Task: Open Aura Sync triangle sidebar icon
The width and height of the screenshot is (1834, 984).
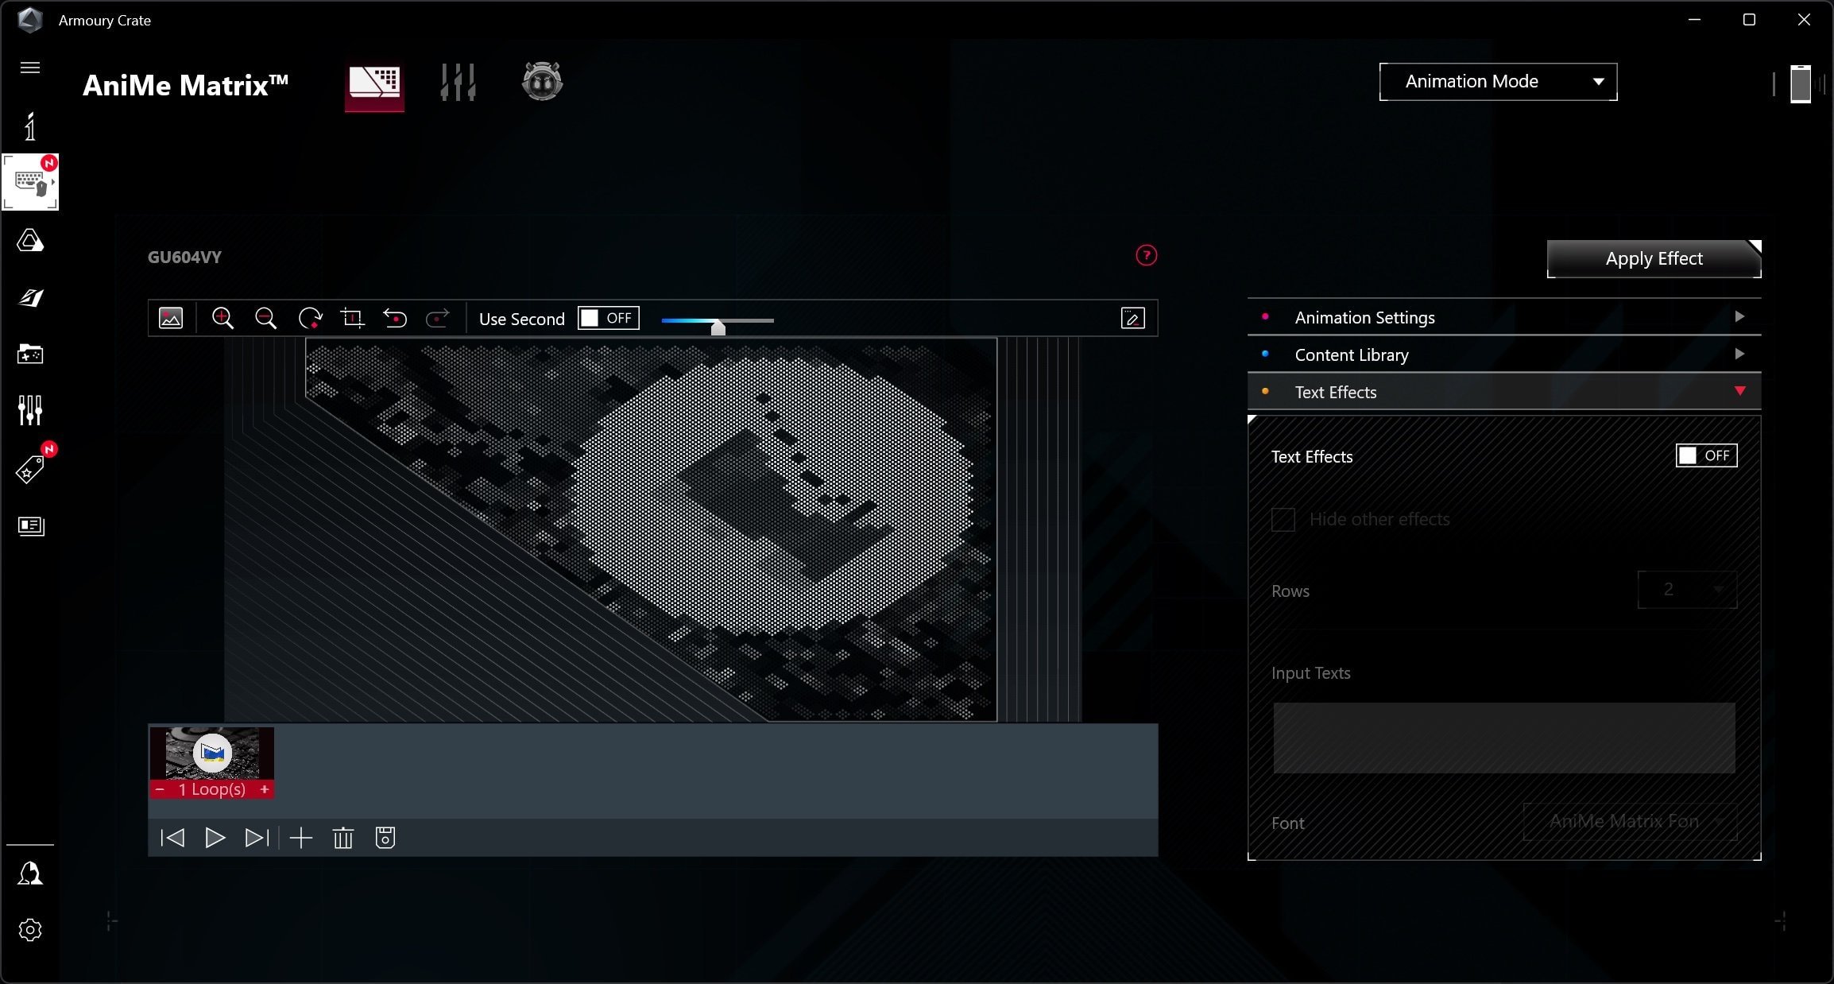Action: 30,241
